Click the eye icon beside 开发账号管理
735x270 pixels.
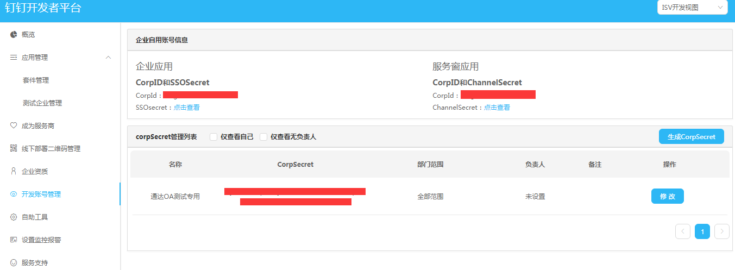pyautogui.click(x=14, y=194)
